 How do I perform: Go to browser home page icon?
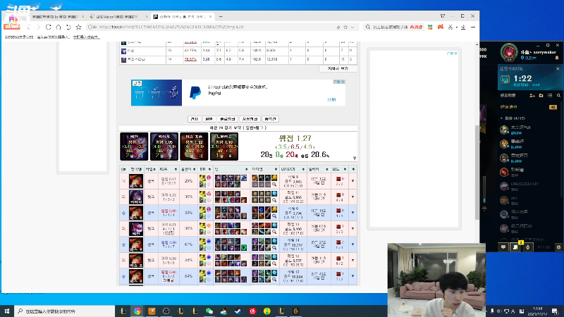coord(59,27)
